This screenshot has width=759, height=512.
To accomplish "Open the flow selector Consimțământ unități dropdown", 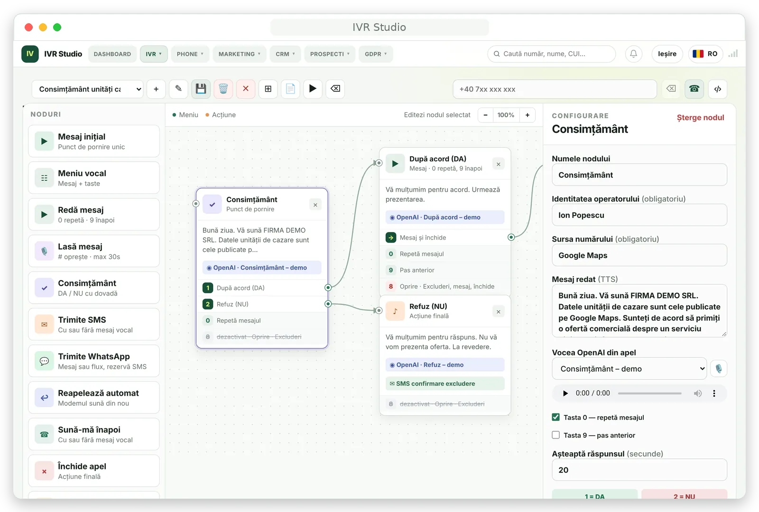I will 87,89.
